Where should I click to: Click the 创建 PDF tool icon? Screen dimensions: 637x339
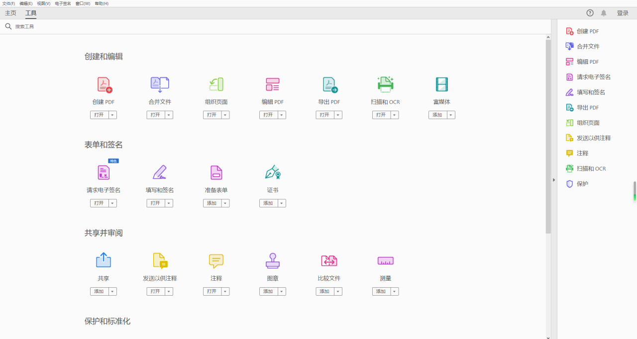(x=104, y=85)
